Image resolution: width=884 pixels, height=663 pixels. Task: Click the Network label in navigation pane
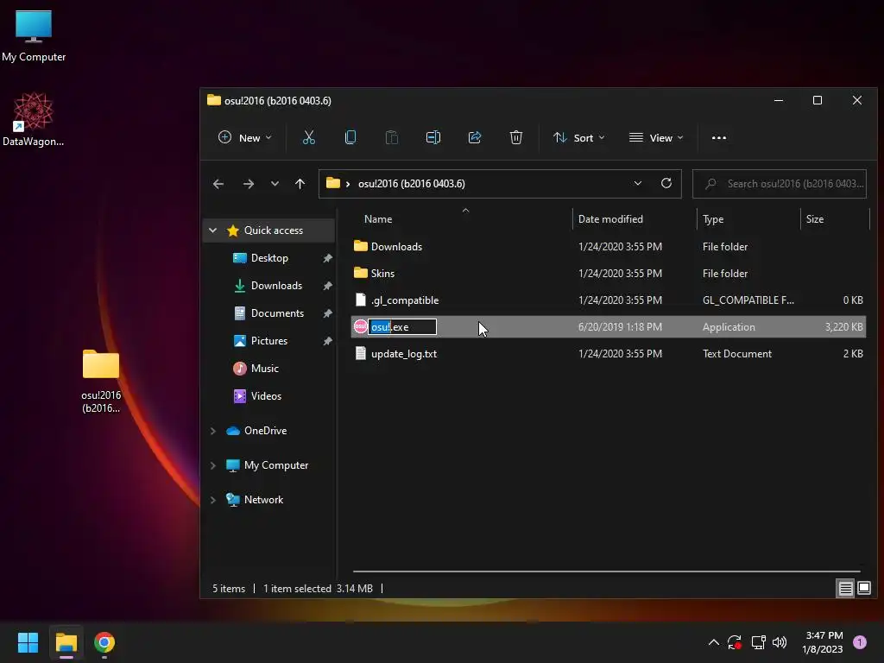[x=263, y=500]
